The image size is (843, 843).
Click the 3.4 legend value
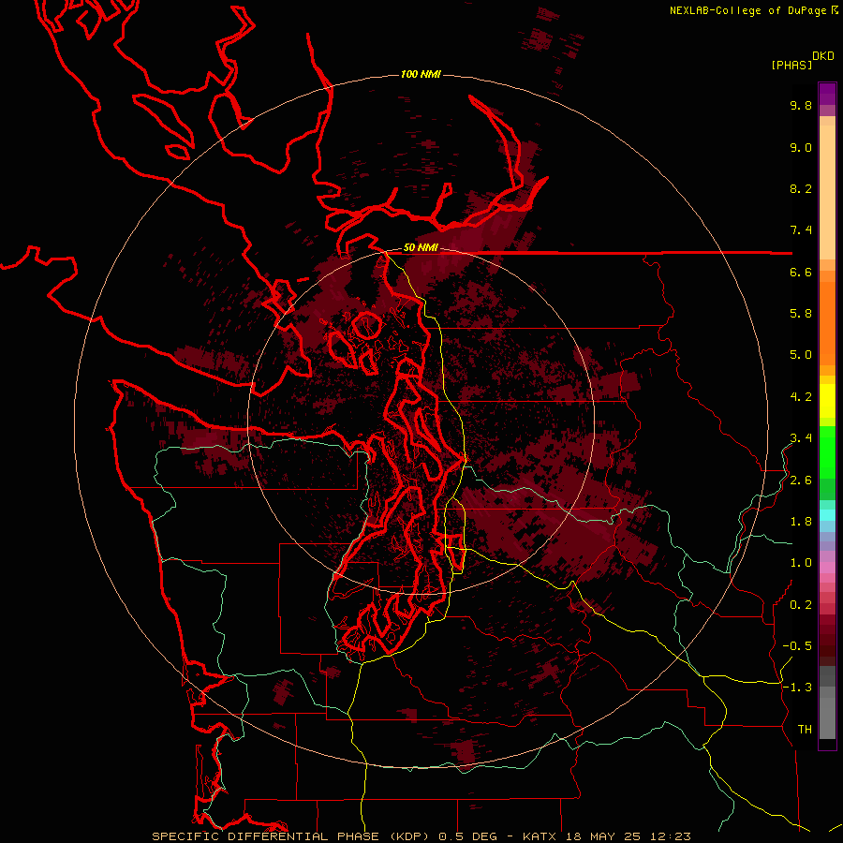801,438
